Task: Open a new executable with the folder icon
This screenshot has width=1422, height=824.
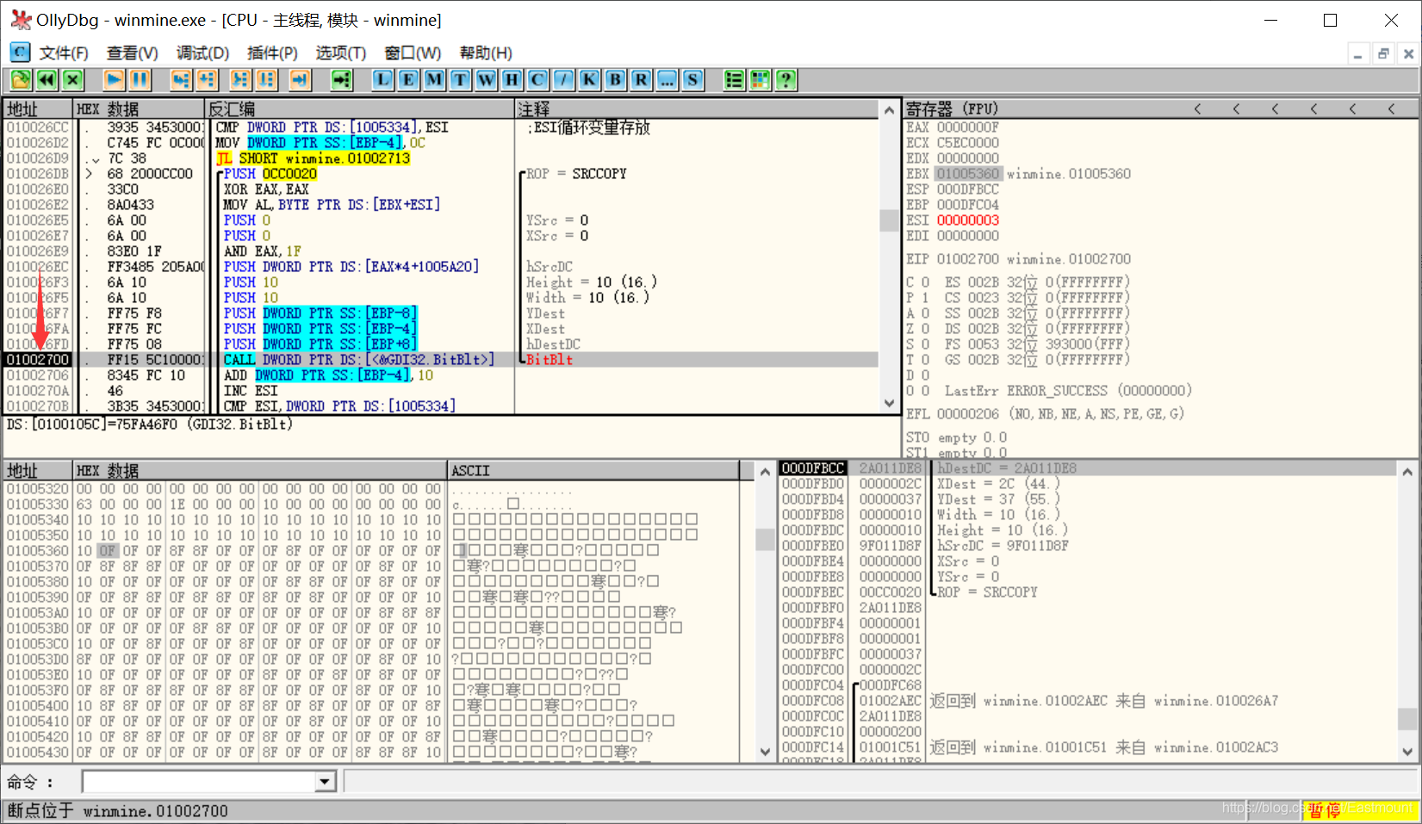Action: (x=21, y=80)
